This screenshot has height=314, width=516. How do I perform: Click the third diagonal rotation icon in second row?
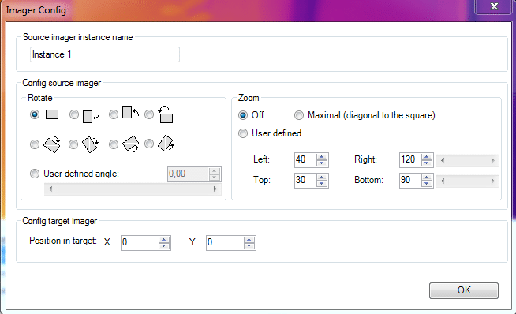pyautogui.click(x=131, y=144)
